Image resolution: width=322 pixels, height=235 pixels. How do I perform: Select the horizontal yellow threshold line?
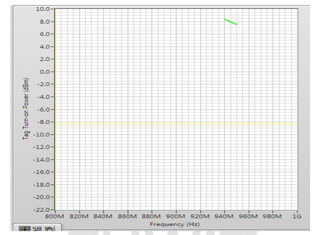(173, 123)
